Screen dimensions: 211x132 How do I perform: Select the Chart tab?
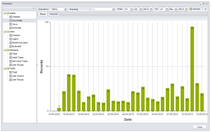(x=43, y=14)
